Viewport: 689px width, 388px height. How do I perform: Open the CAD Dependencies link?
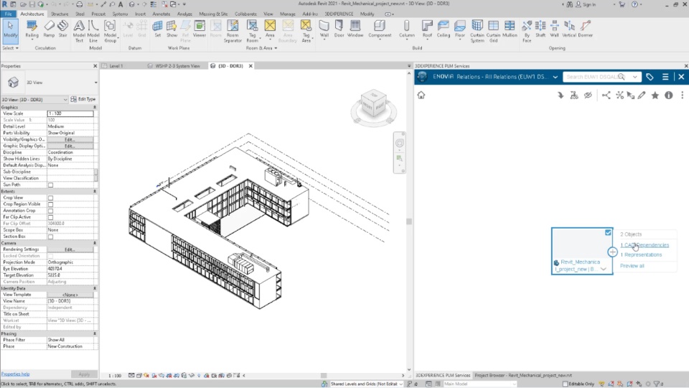[x=645, y=245]
